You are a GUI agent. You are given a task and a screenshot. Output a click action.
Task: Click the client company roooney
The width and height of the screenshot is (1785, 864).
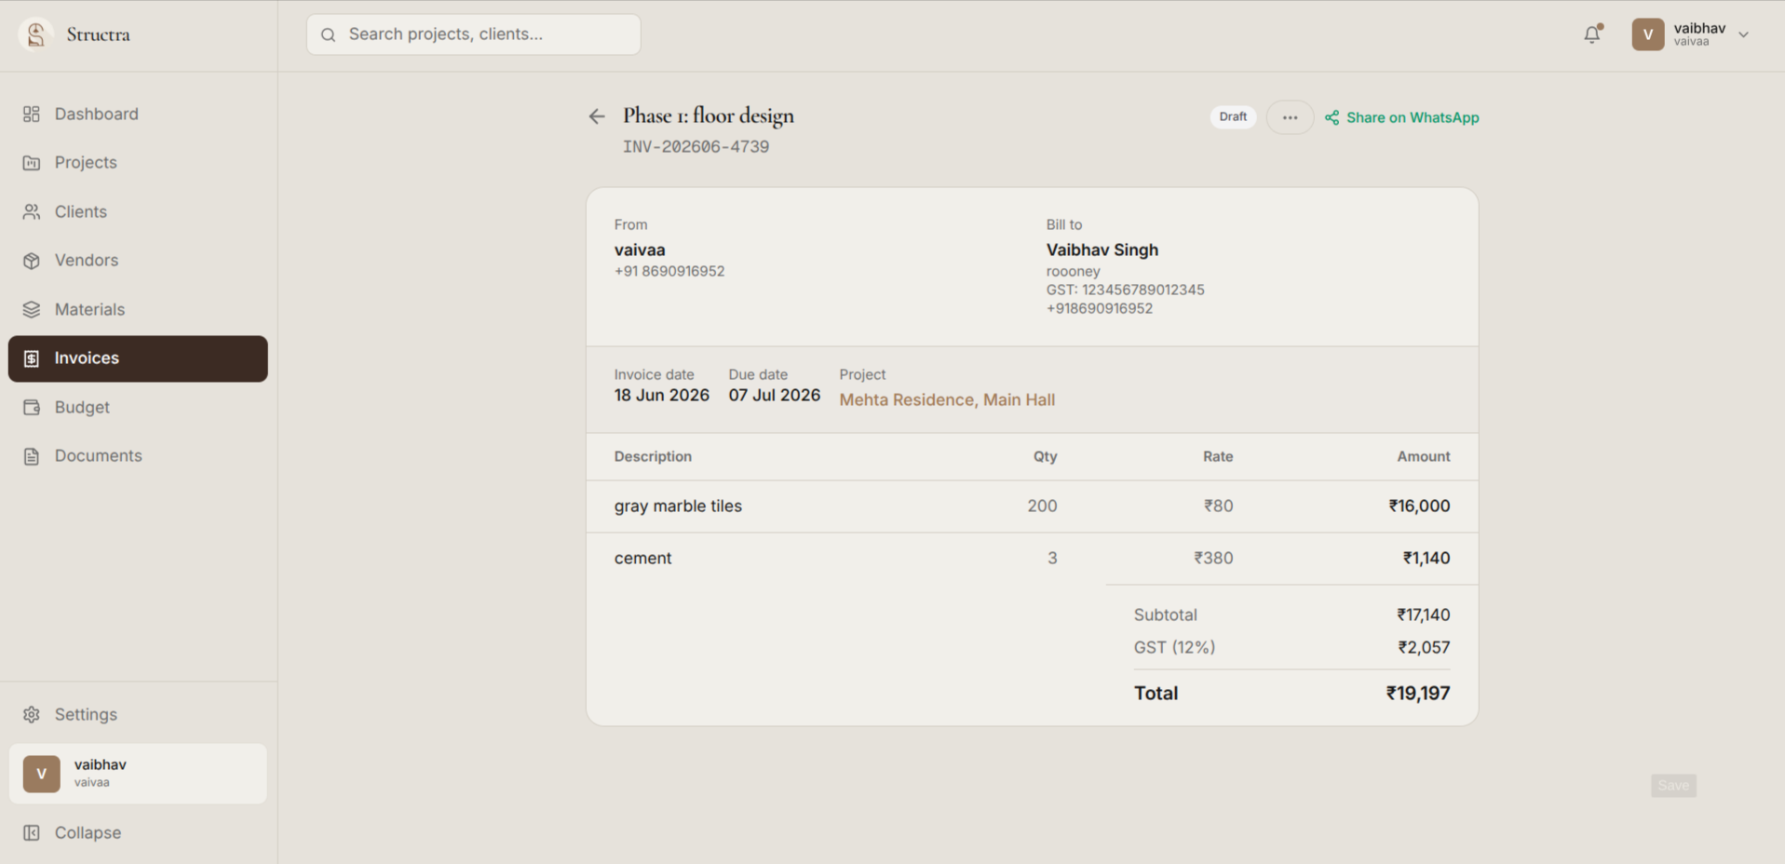(1073, 271)
